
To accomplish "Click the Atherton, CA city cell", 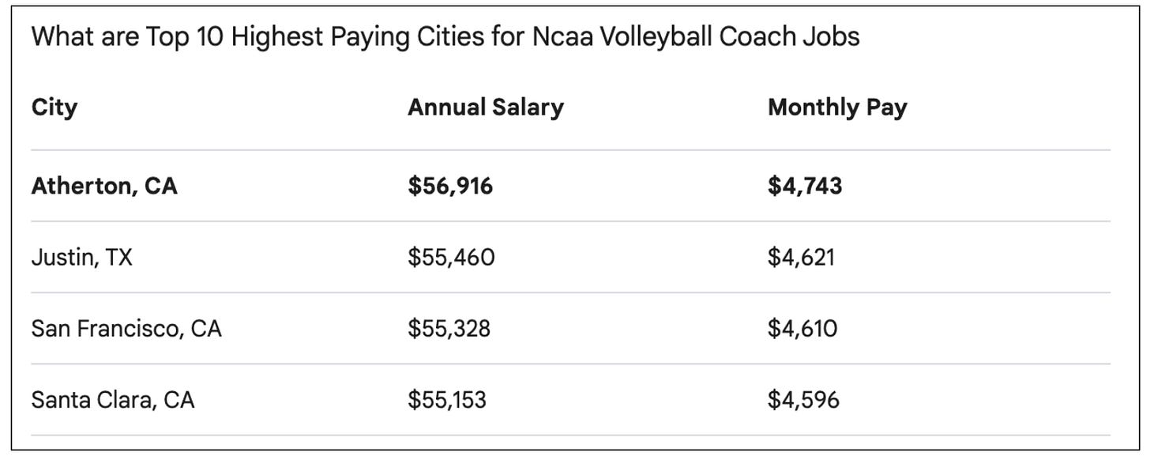I will click(x=104, y=187).
